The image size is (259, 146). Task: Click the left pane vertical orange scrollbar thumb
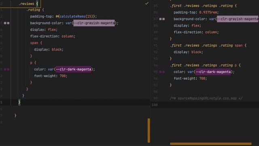(149, 130)
